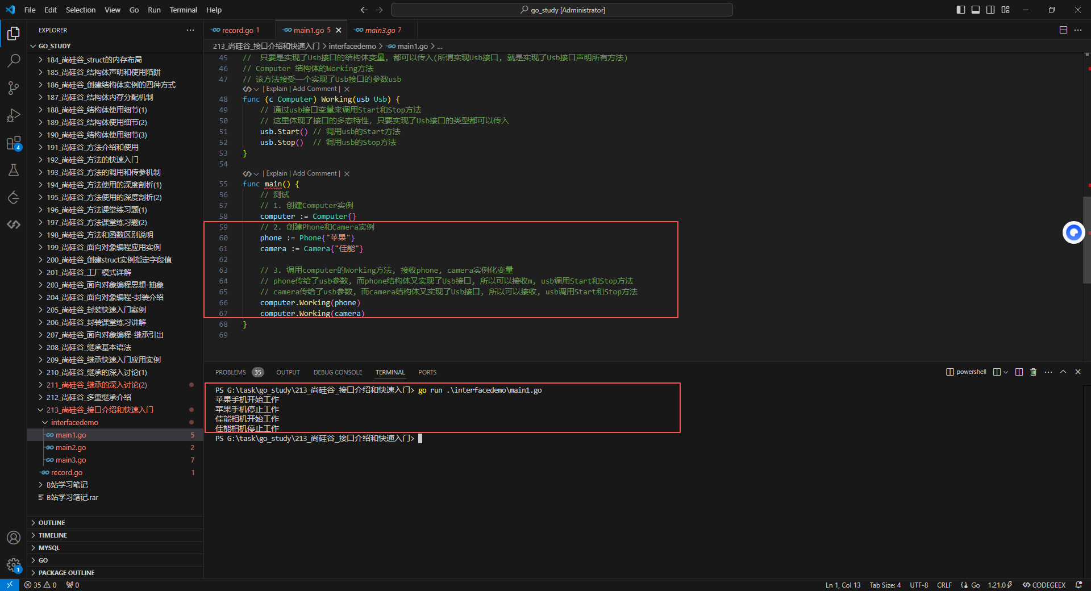Kill the terminal with the trash icon
1091x591 pixels.
tap(1033, 372)
